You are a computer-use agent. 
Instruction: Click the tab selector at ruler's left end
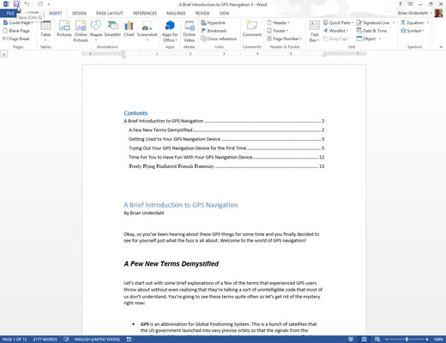point(4,54)
